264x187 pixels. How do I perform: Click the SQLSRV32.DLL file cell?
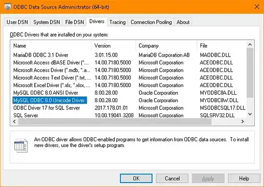pos(217,115)
